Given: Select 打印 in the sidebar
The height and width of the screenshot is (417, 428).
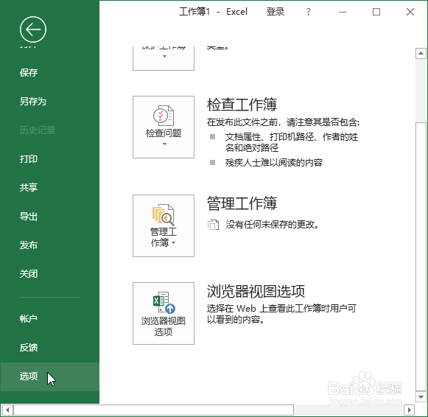Looking at the screenshot, I should pos(29,159).
